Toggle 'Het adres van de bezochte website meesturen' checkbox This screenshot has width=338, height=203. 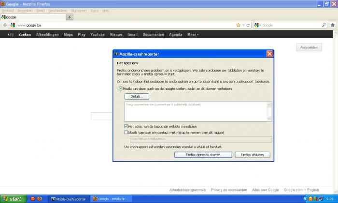pyautogui.click(x=126, y=126)
